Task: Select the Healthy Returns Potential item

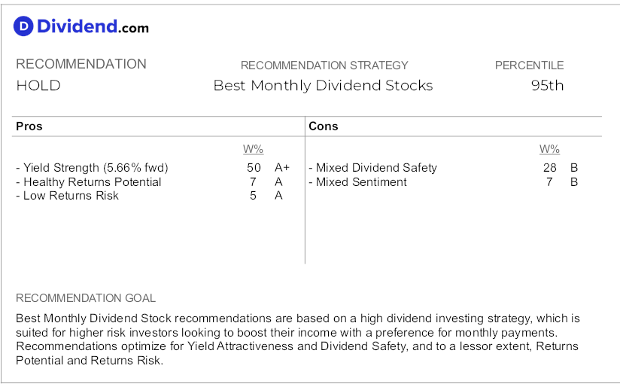Action: click(x=89, y=182)
